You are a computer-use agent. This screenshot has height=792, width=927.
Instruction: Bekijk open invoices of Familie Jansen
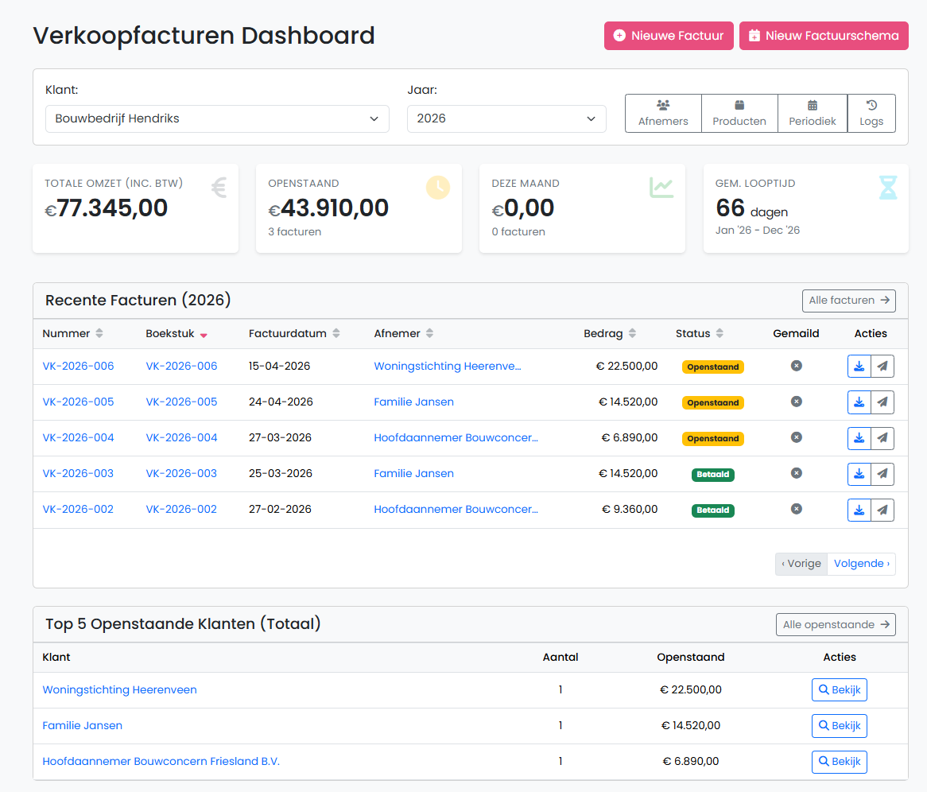click(x=840, y=726)
